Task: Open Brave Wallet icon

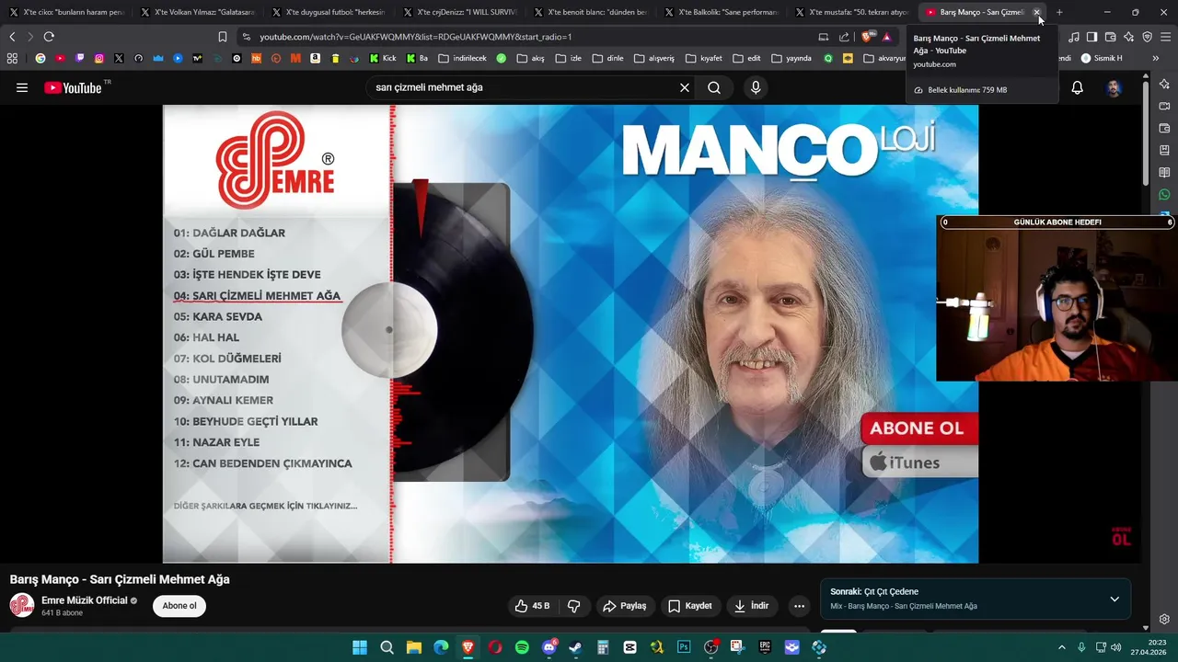Action: click(1111, 37)
